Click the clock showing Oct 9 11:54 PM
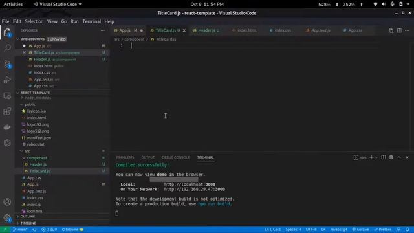This screenshot has width=414, height=233. tap(207, 5)
